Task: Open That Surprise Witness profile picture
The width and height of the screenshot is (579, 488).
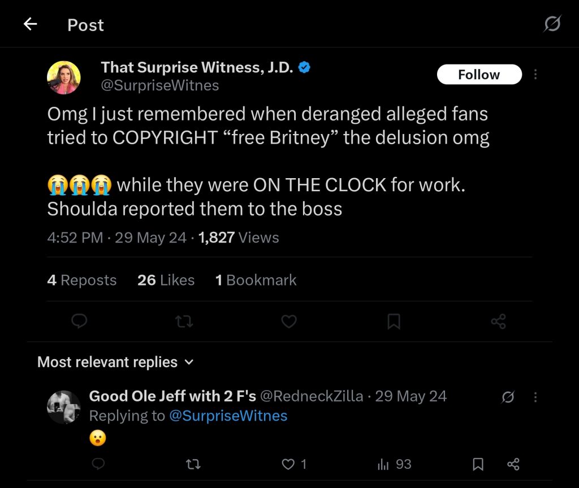Action: [x=64, y=77]
